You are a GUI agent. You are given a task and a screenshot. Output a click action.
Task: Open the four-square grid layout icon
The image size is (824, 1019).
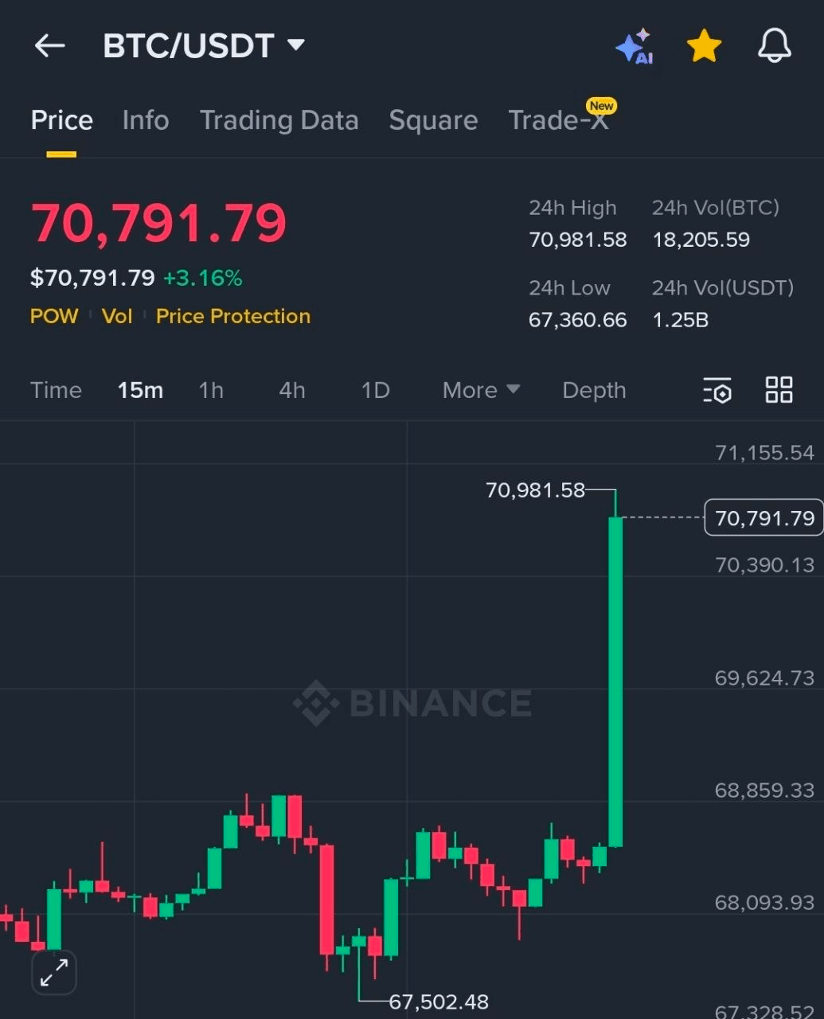pos(779,390)
